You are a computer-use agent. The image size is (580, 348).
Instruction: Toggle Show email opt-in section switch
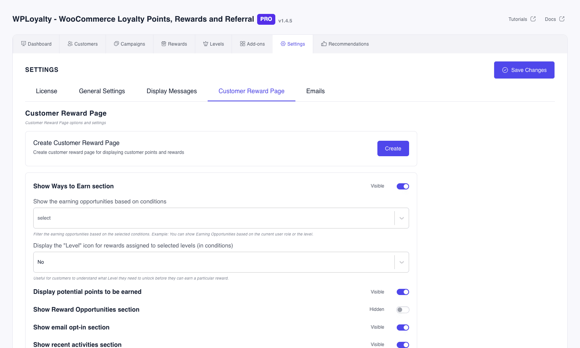coord(403,328)
